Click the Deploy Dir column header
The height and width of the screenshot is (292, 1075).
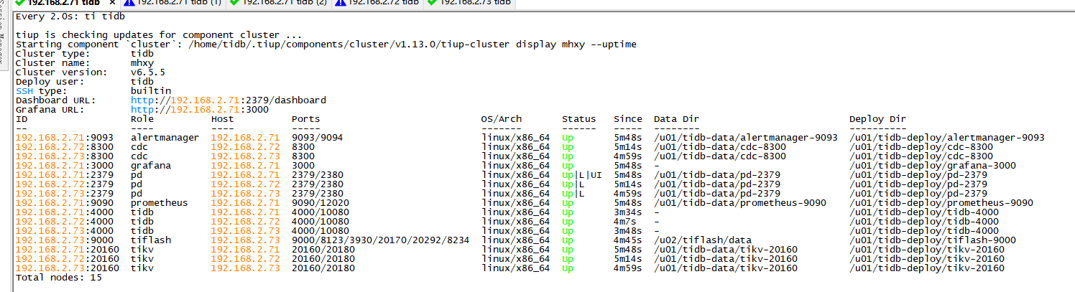[x=878, y=119]
